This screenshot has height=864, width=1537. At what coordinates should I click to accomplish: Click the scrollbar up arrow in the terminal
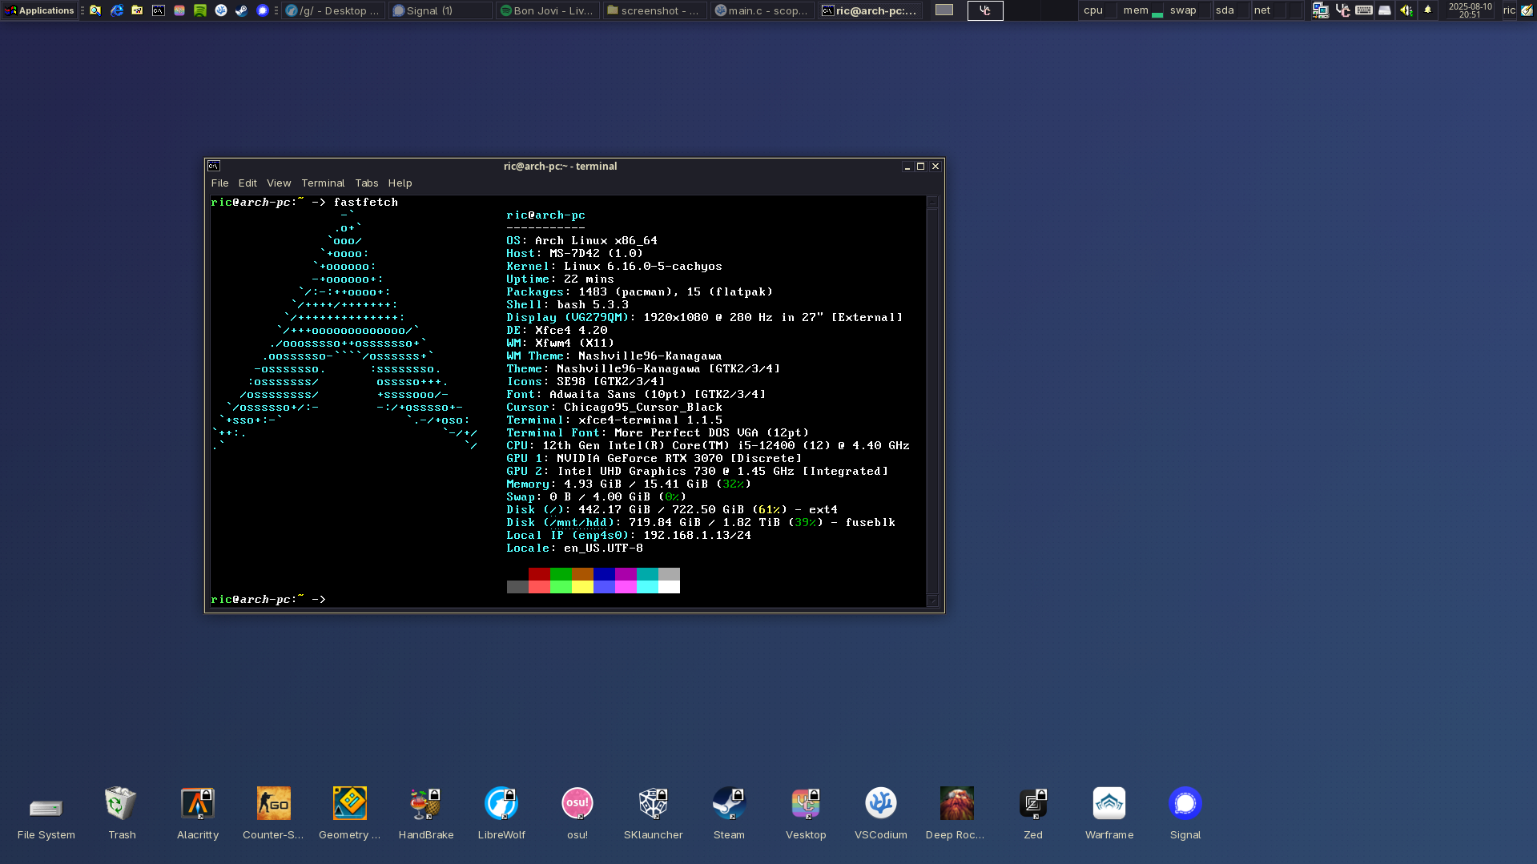(931, 203)
